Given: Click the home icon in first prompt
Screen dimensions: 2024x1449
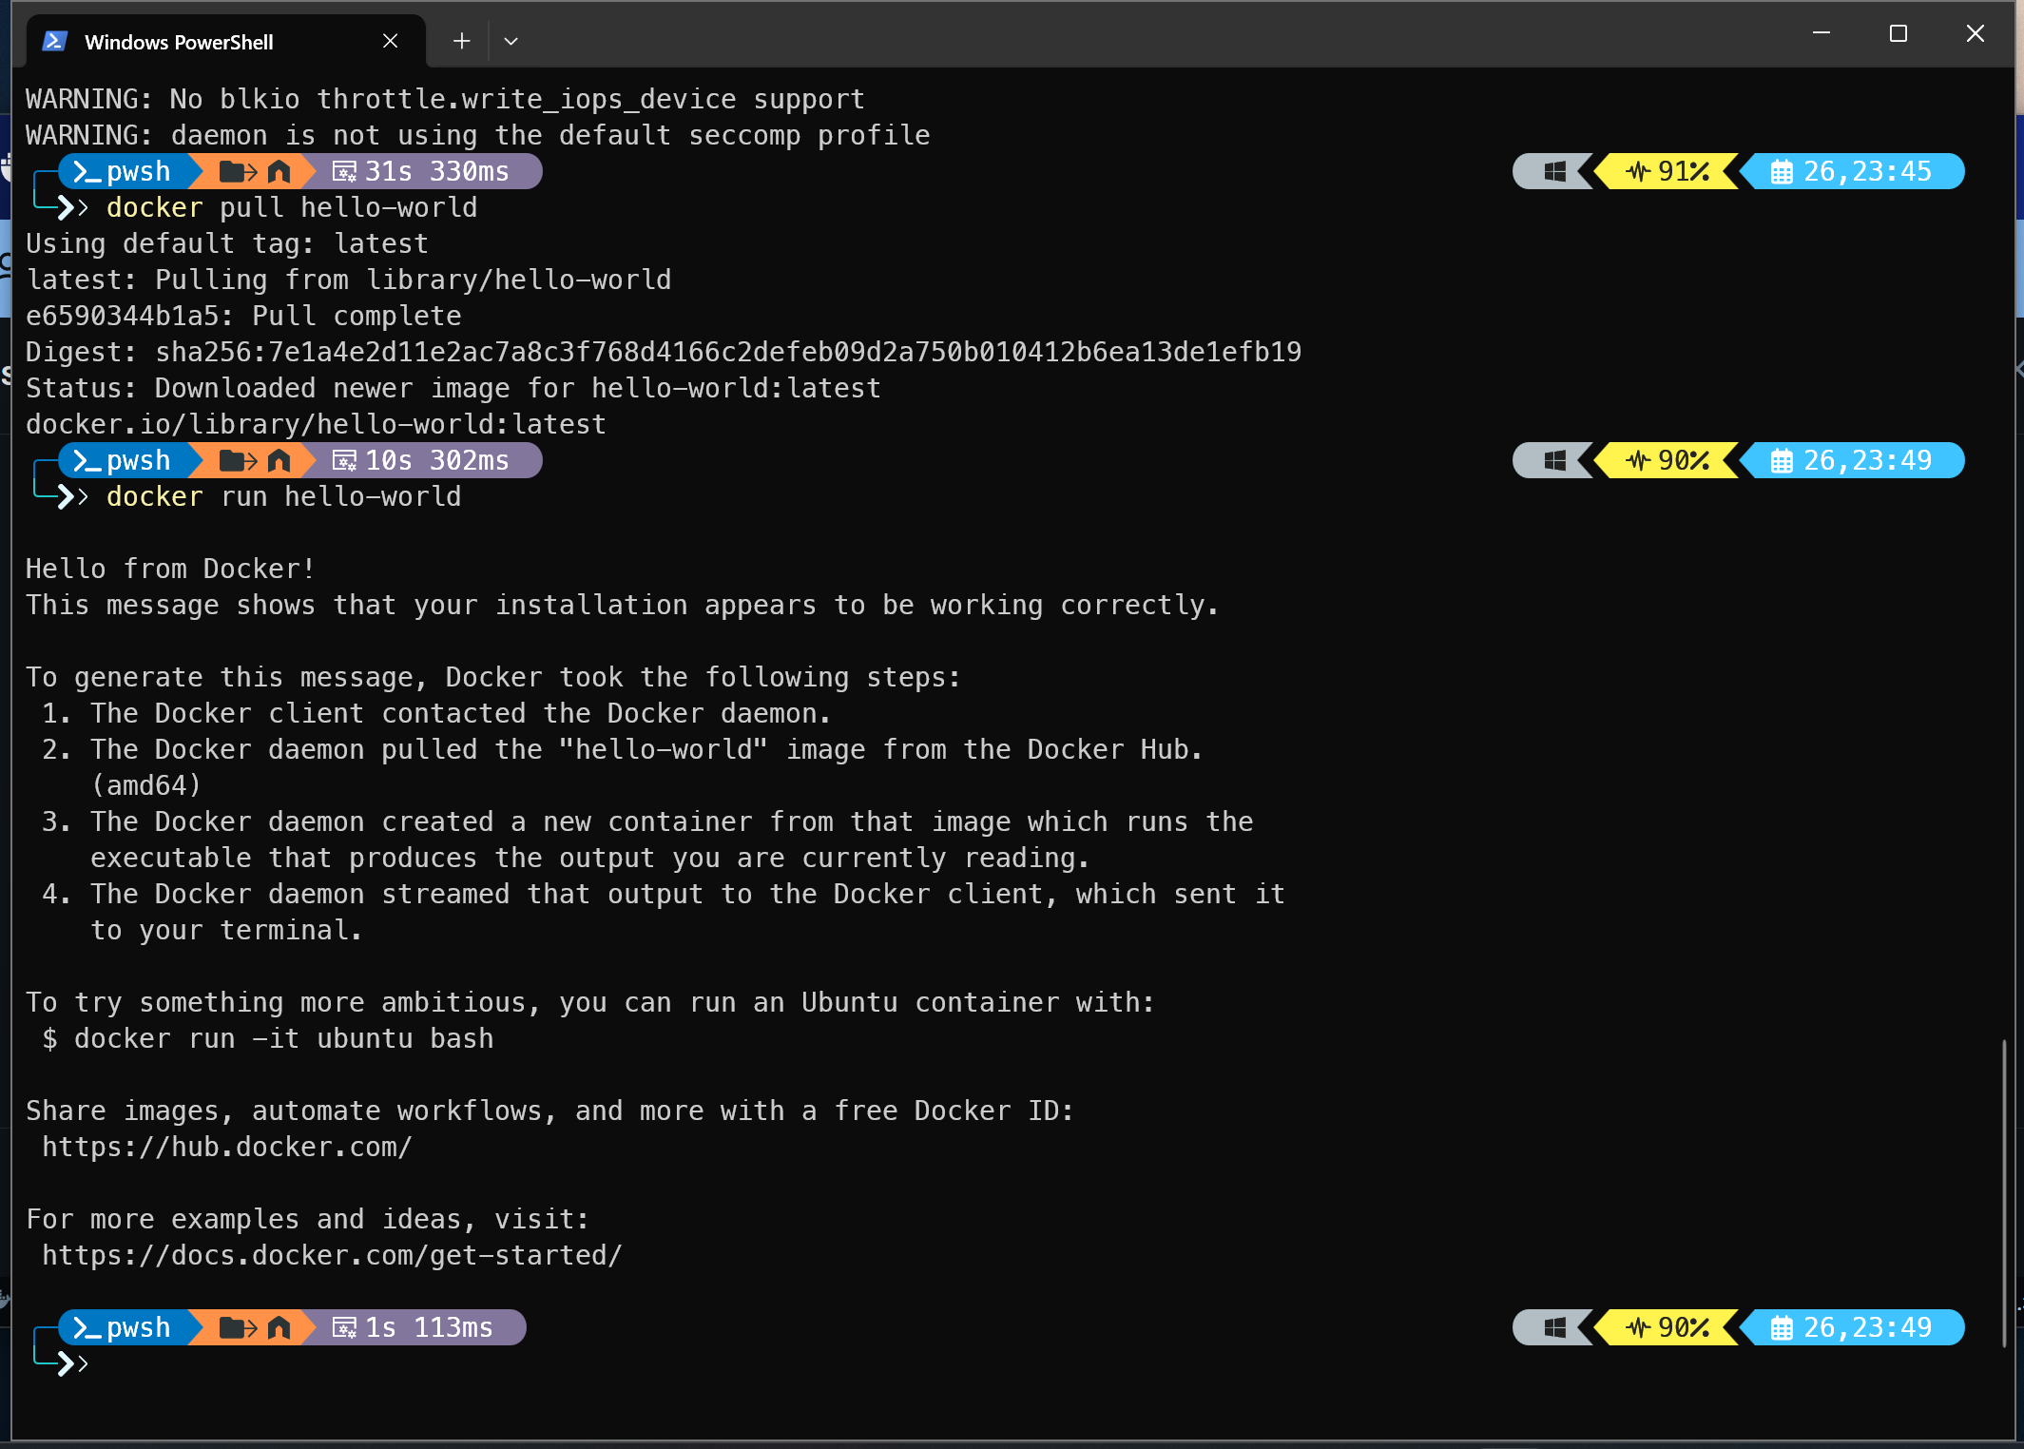Looking at the screenshot, I should pyautogui.click(x=279, y=172).
